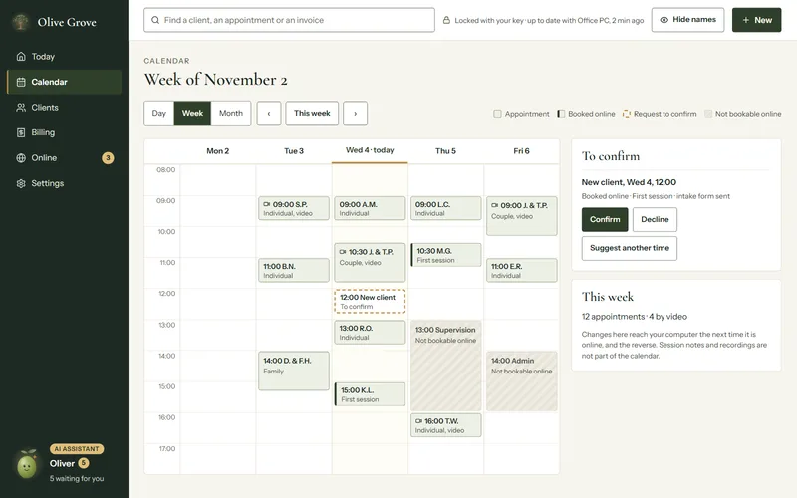Select the Tue 3 column header
Image resolution: width=797 pixels, height=498 pixels.
(x=294, y=151)
